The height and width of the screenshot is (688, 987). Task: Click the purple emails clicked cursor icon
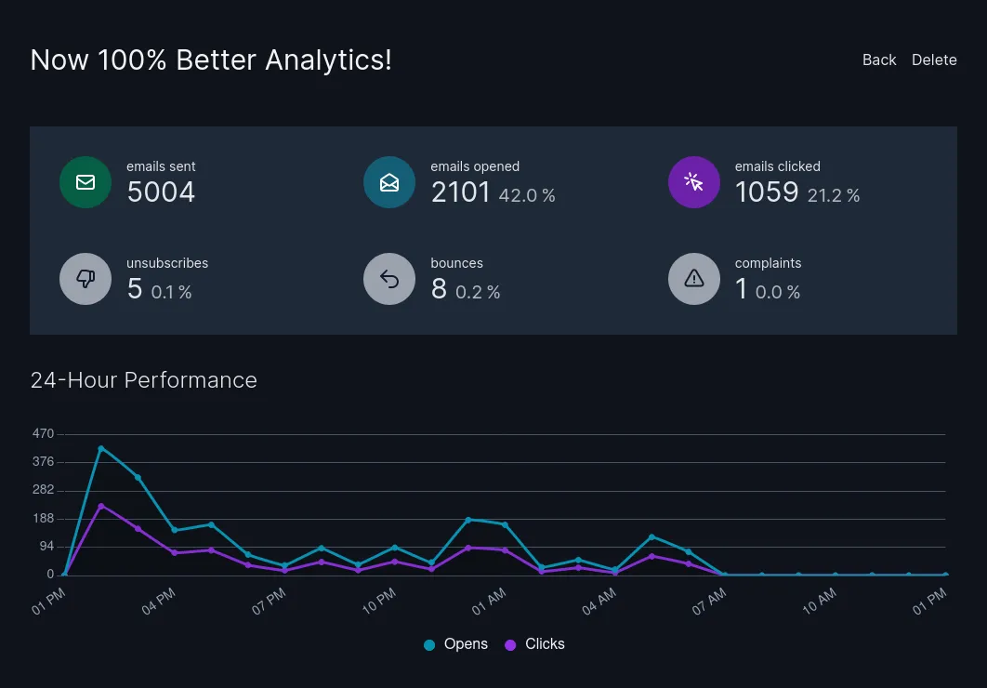(x=694, y=182)
